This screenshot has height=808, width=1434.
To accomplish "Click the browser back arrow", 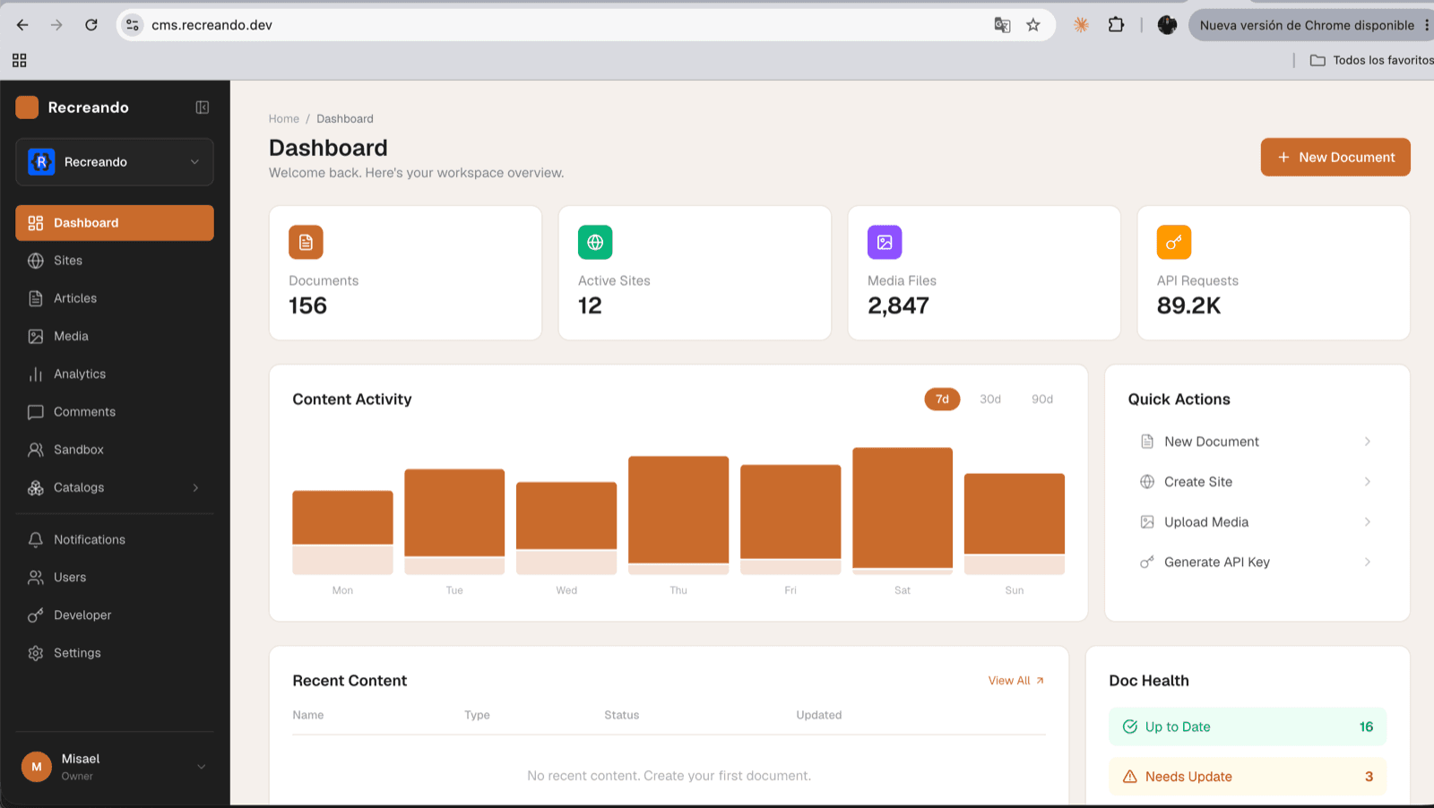I will [x=22, y=25].
